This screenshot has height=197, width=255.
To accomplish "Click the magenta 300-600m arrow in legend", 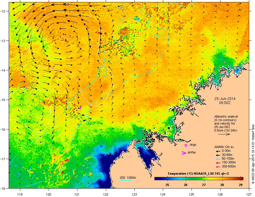I will [218, 167].
